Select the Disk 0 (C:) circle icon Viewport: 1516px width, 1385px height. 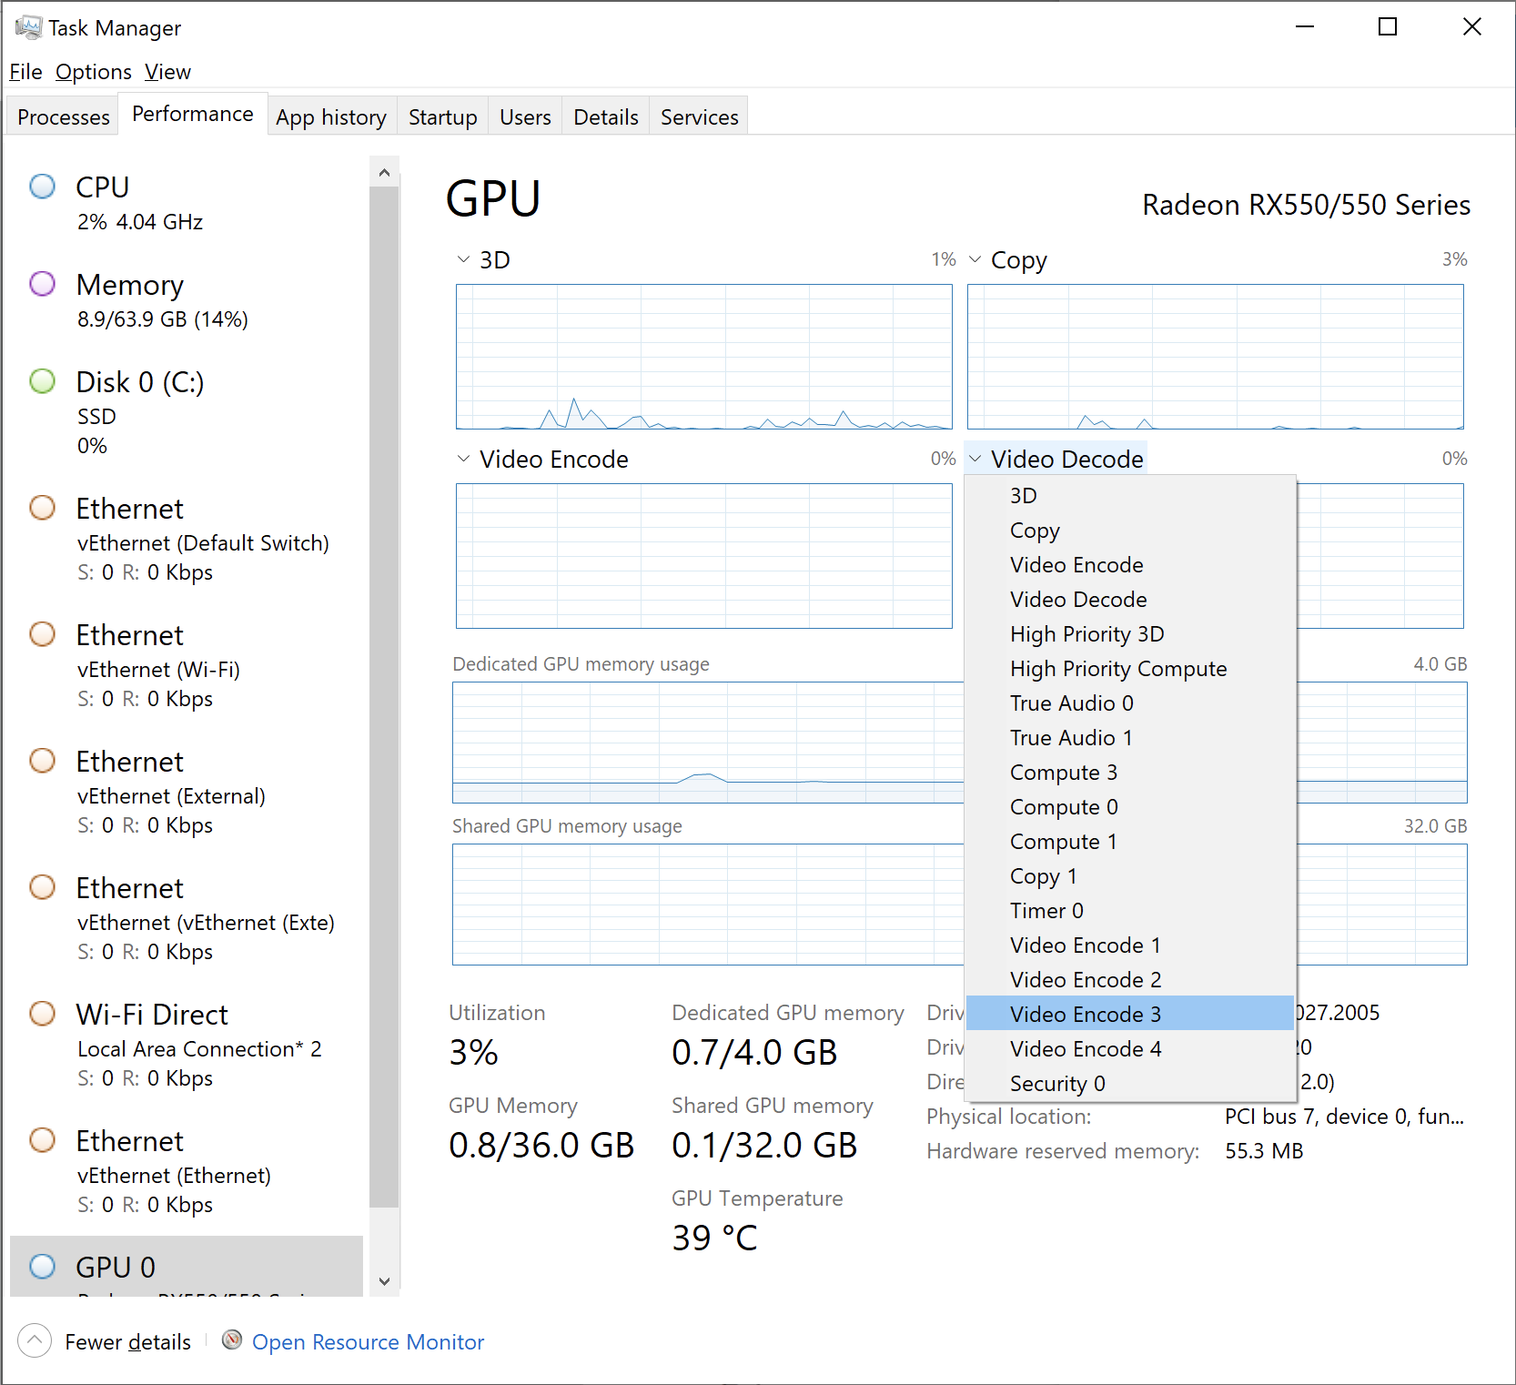(43, 381)
